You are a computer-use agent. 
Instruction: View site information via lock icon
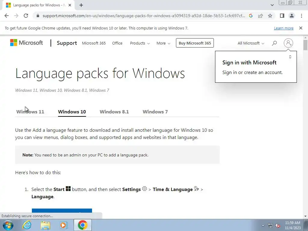click(38, 16)
